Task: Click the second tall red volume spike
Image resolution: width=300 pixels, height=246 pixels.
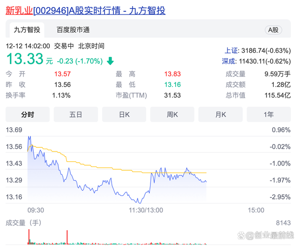Action: click(x=67, y=238)
